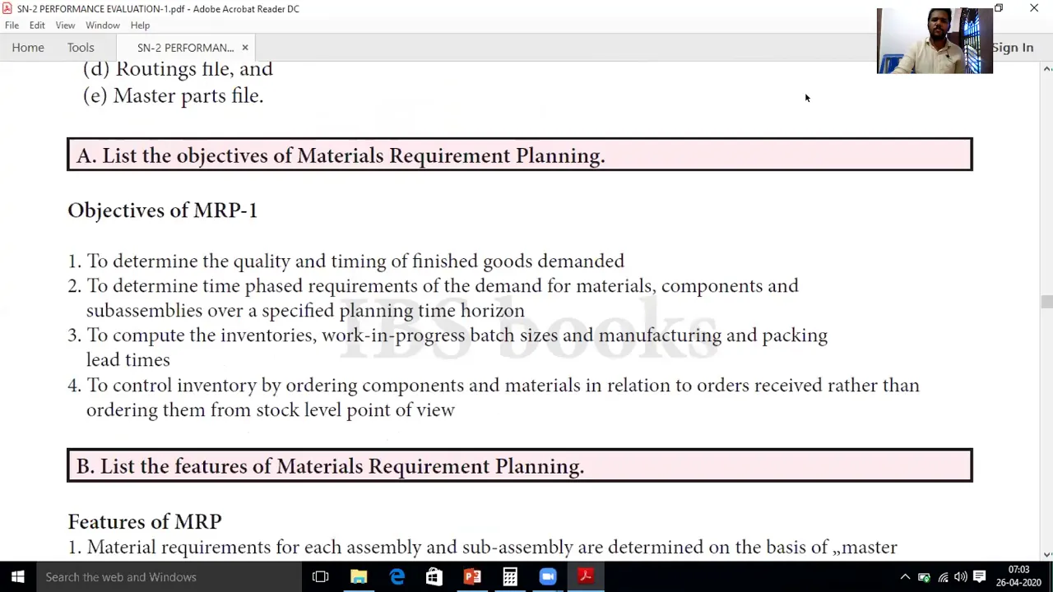Open File Explorer from the taskbar
The width and height of the screenshot is (1053, 592).
359,576
